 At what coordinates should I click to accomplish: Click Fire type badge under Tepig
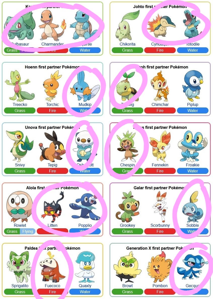coord(52,171)
